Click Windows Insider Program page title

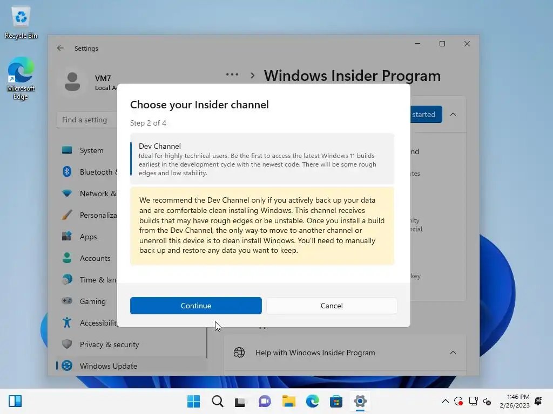click(x=352, y=75)
